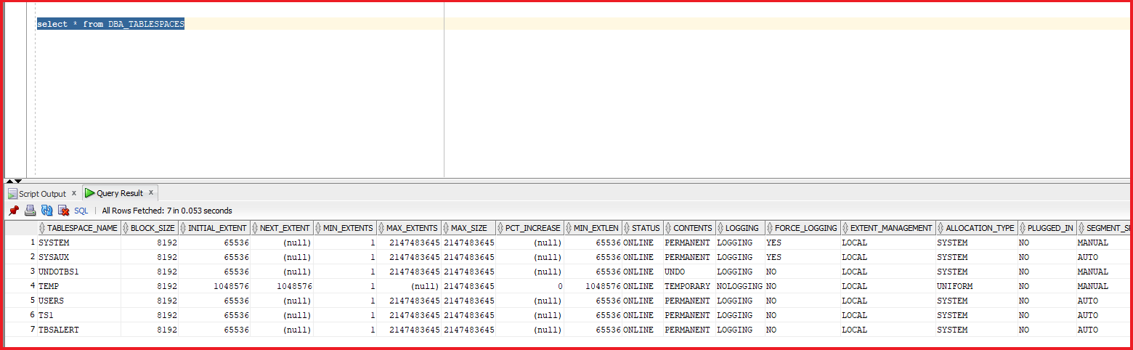
Task: Expand the editor with the splitter down arrow
Action: [18, 181]
